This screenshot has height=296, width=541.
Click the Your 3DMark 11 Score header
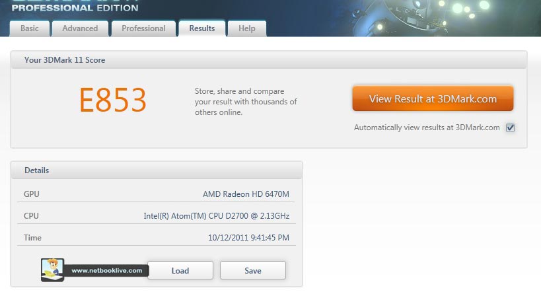(269, 60)
